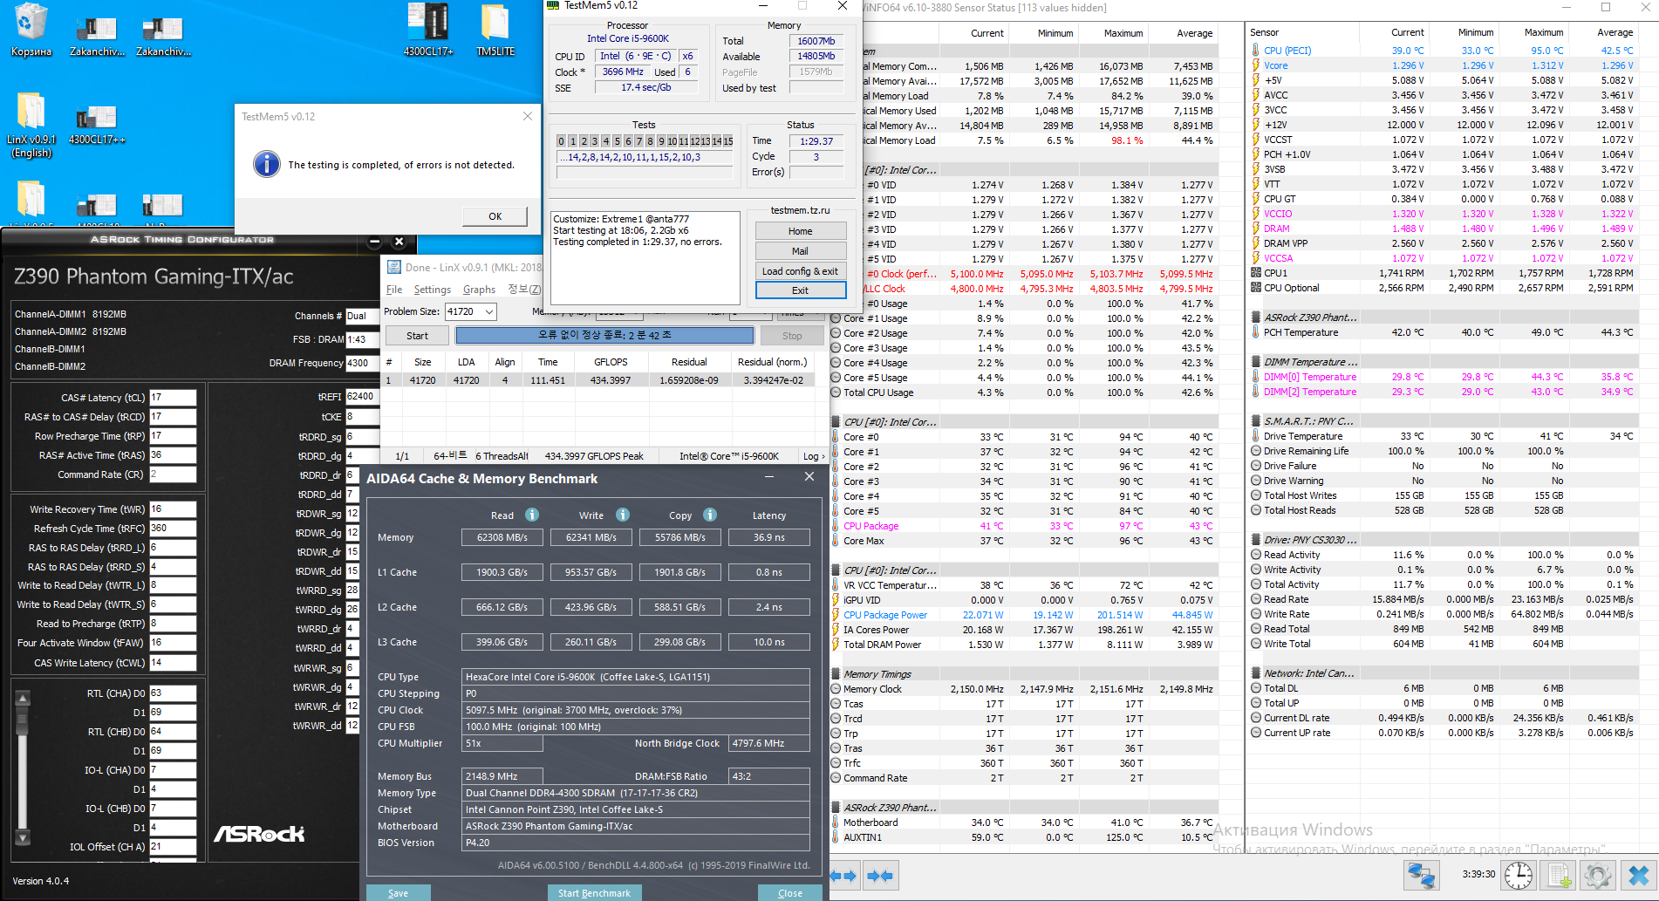The height and width of the screenshot is (901, 1659).
Task: Click the Close button in AIDA64 benchmark
Action: point(790,893)
